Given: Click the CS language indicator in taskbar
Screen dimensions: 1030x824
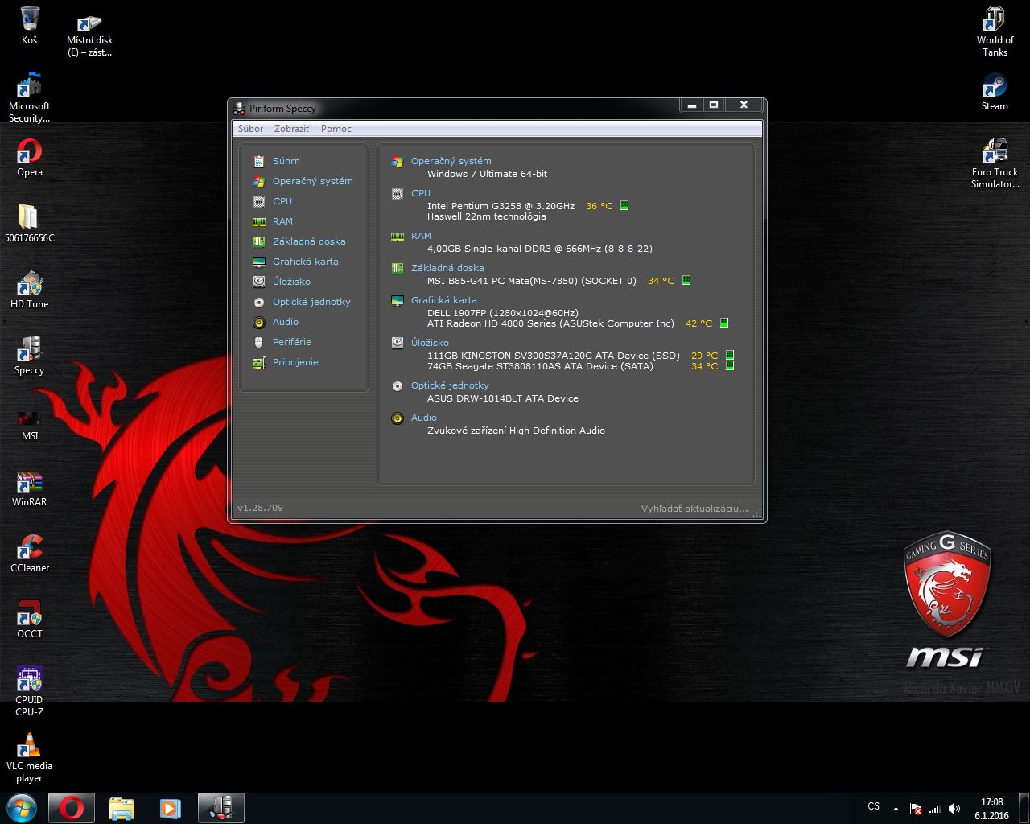Looking at the screenshot, I should 873,806.
